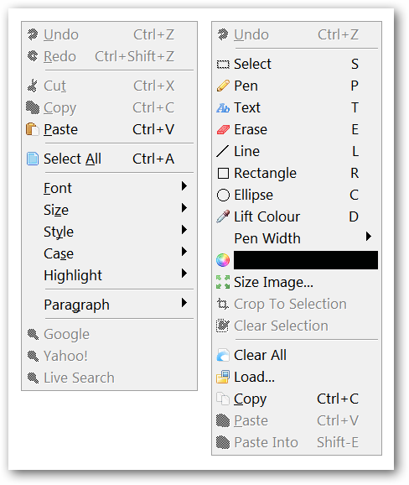409x485 pixels.
Task: Expand the Paragraph submenu arrow
Action: click(x=184, y=303)
